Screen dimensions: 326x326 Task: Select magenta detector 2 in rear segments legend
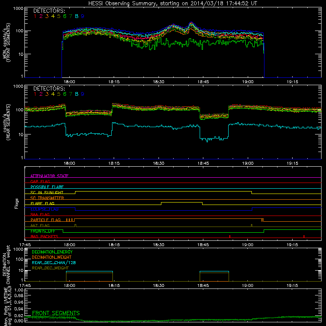coord(41,94)
